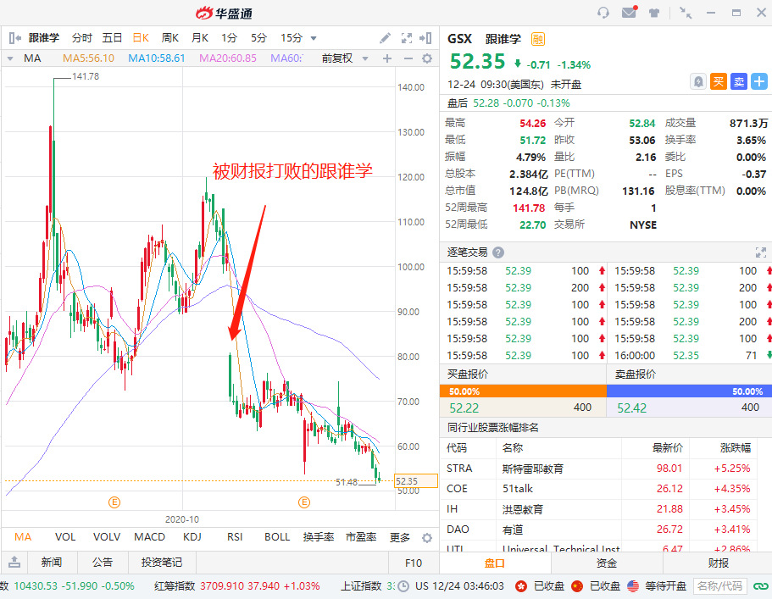Click the F10 button
This screenshot has height=599, width=772.
click(x=414, y=563)
